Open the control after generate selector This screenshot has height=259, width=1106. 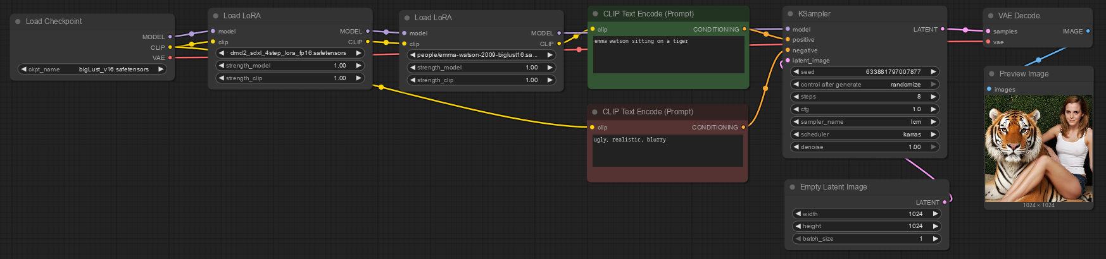864,84
